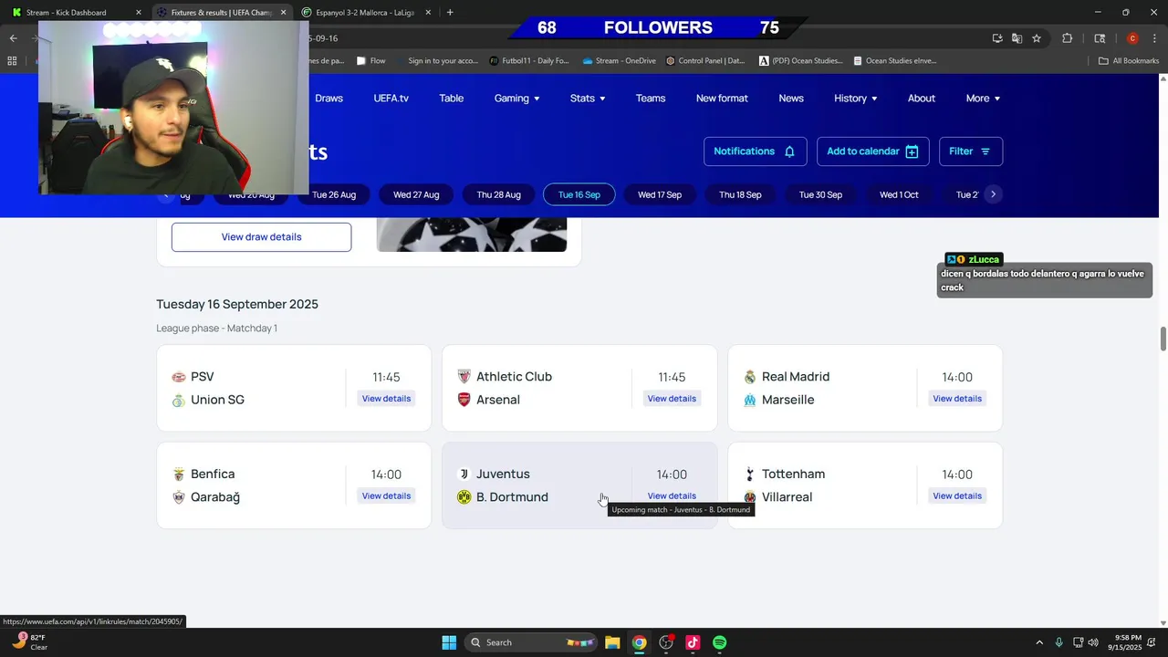Click the taskbar Search box
This screenshot has height=657, width=1168.
[529, 642]
